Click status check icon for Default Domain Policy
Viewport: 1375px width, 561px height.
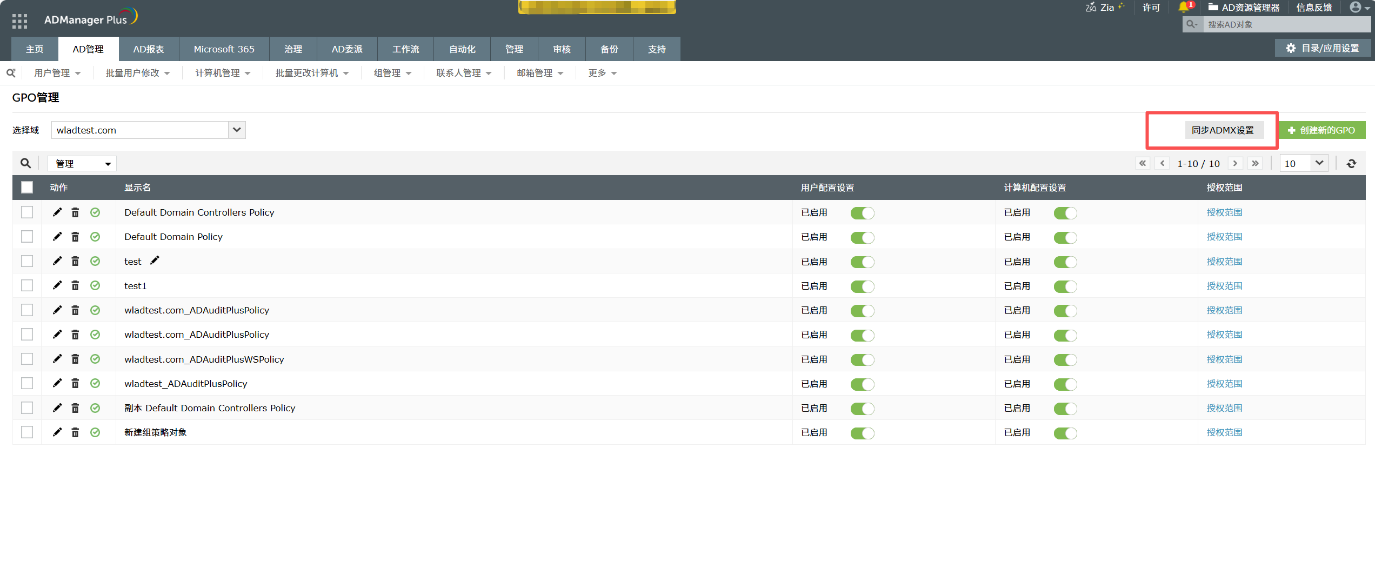tap(95, 237)
